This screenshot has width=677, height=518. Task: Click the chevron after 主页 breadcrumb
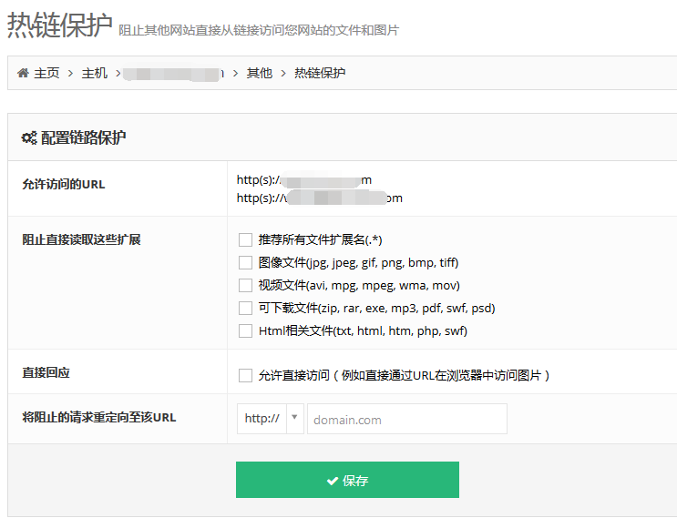(70, 74)
